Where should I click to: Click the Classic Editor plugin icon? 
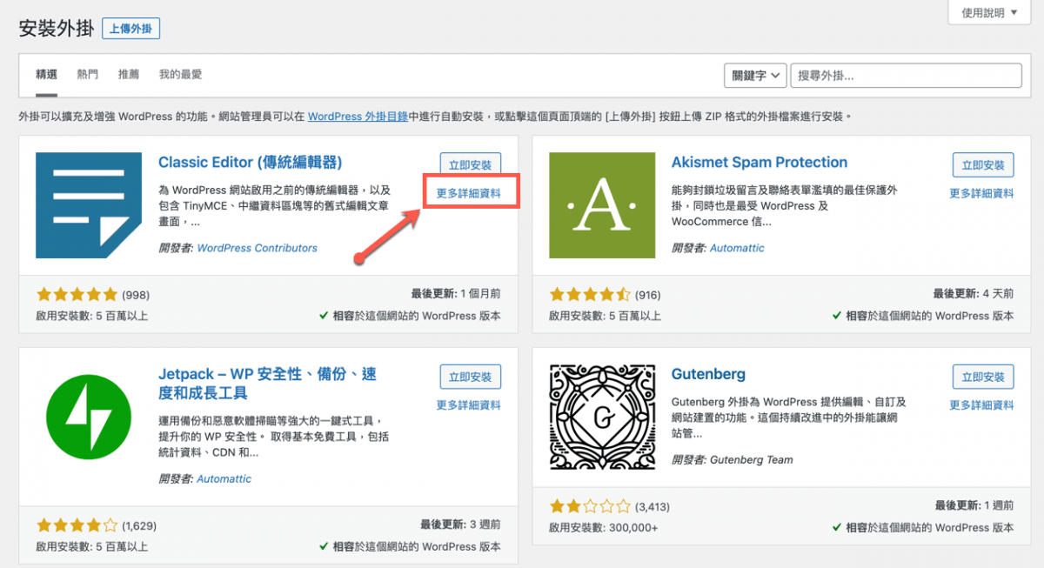pyautogui.click(x=89, y=205)
